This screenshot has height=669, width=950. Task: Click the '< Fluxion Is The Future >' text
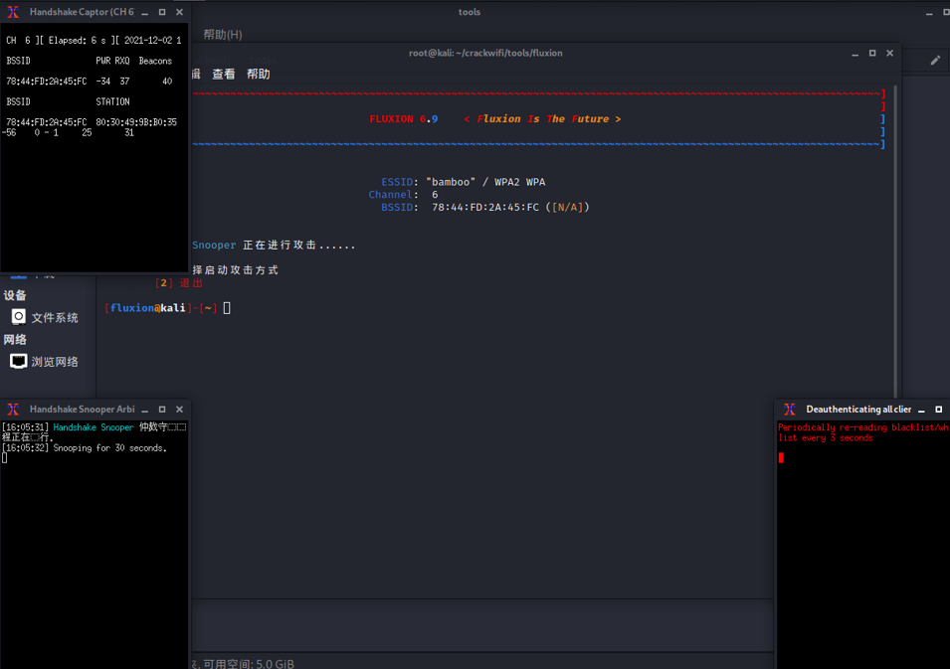pos(542,118)
